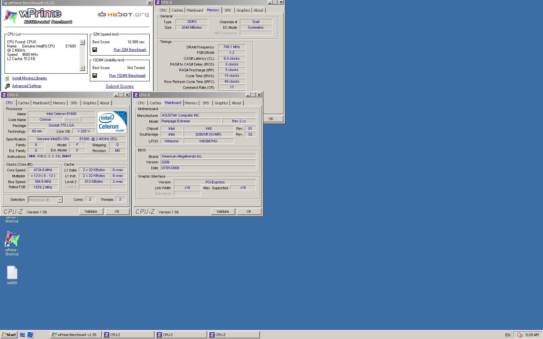Open Graphics tab in CPU-Z Mainboard window

(x=221, y=103)
